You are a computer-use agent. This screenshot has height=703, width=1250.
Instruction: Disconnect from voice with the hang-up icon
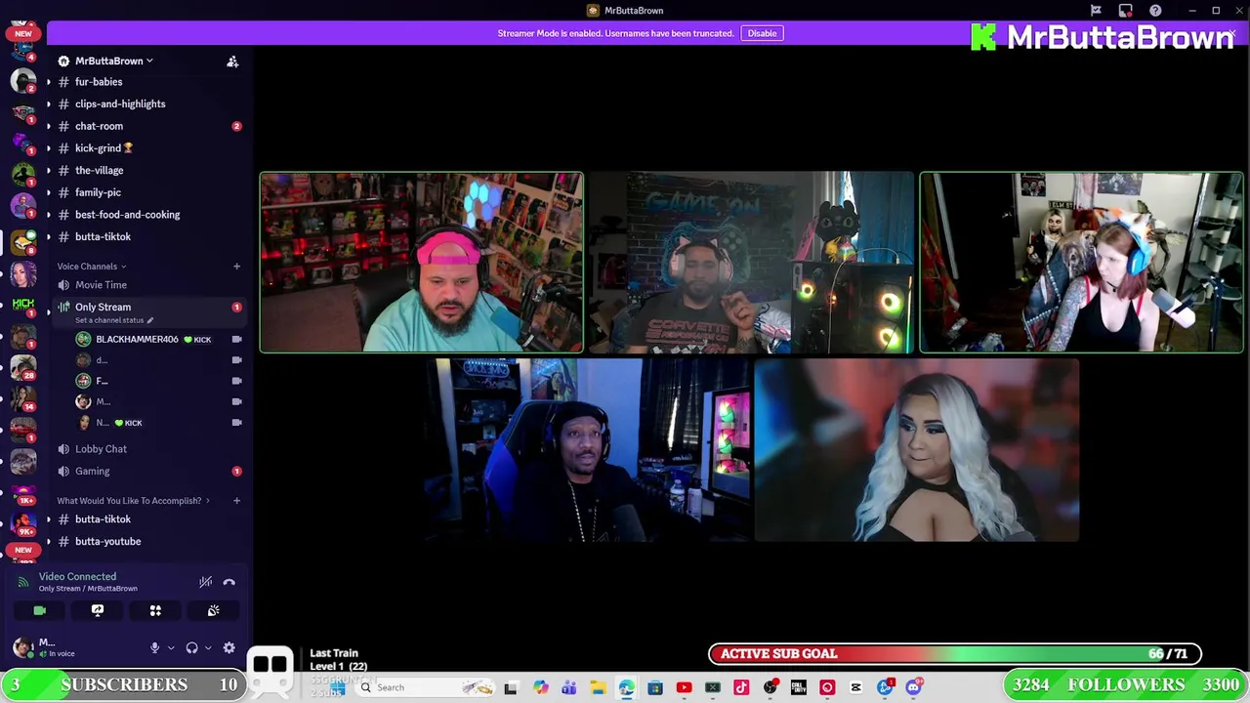click(229, 582)
